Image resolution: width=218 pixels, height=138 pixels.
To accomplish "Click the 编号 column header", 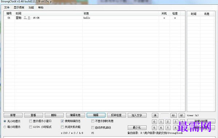I will (9, 13).
